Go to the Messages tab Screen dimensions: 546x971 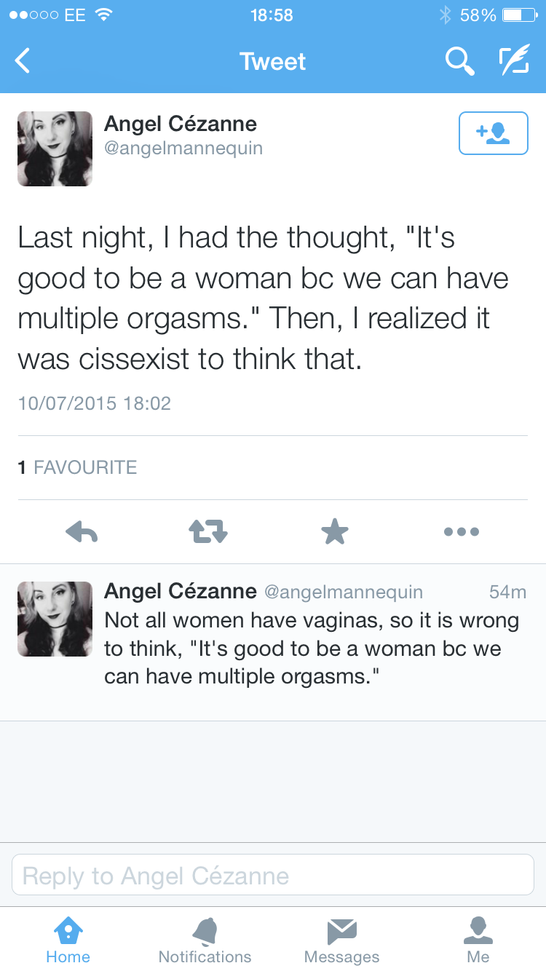tap(341, 940)
